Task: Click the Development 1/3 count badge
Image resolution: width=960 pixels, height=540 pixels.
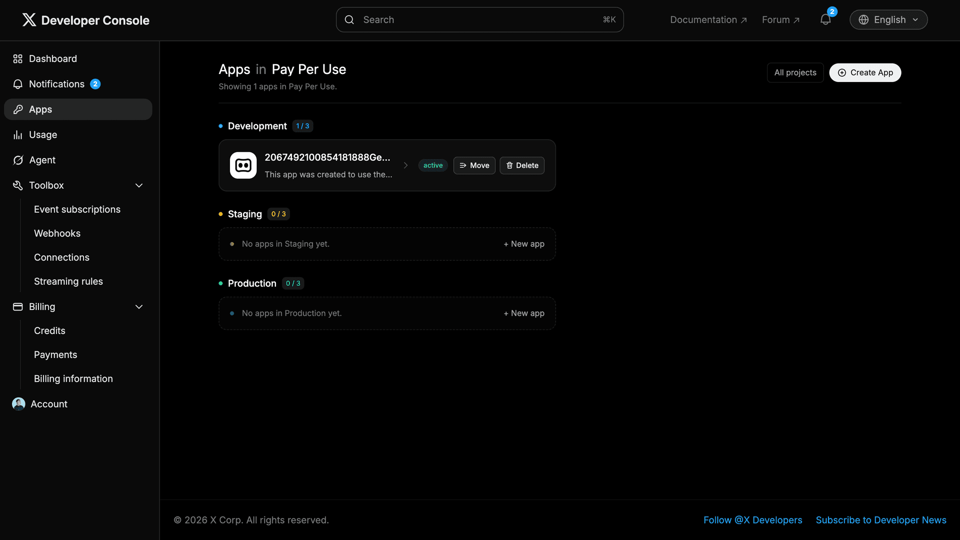Action: (302, 126)
